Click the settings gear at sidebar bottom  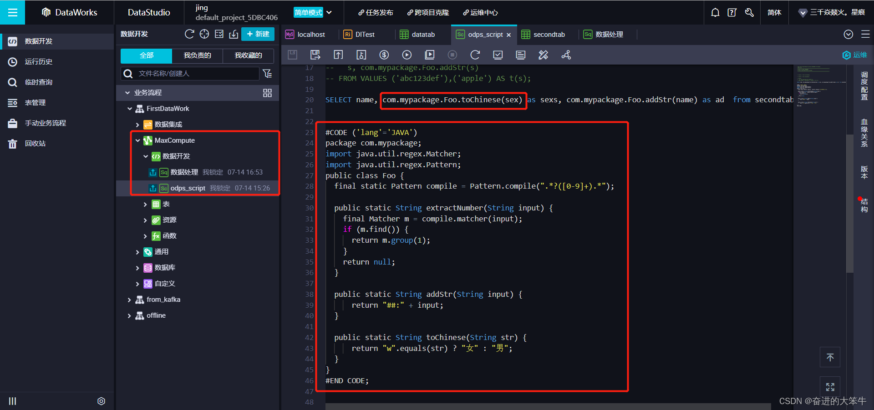click(102, 401)
